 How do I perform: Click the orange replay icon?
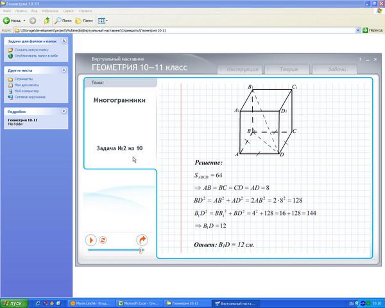[103, 239]
